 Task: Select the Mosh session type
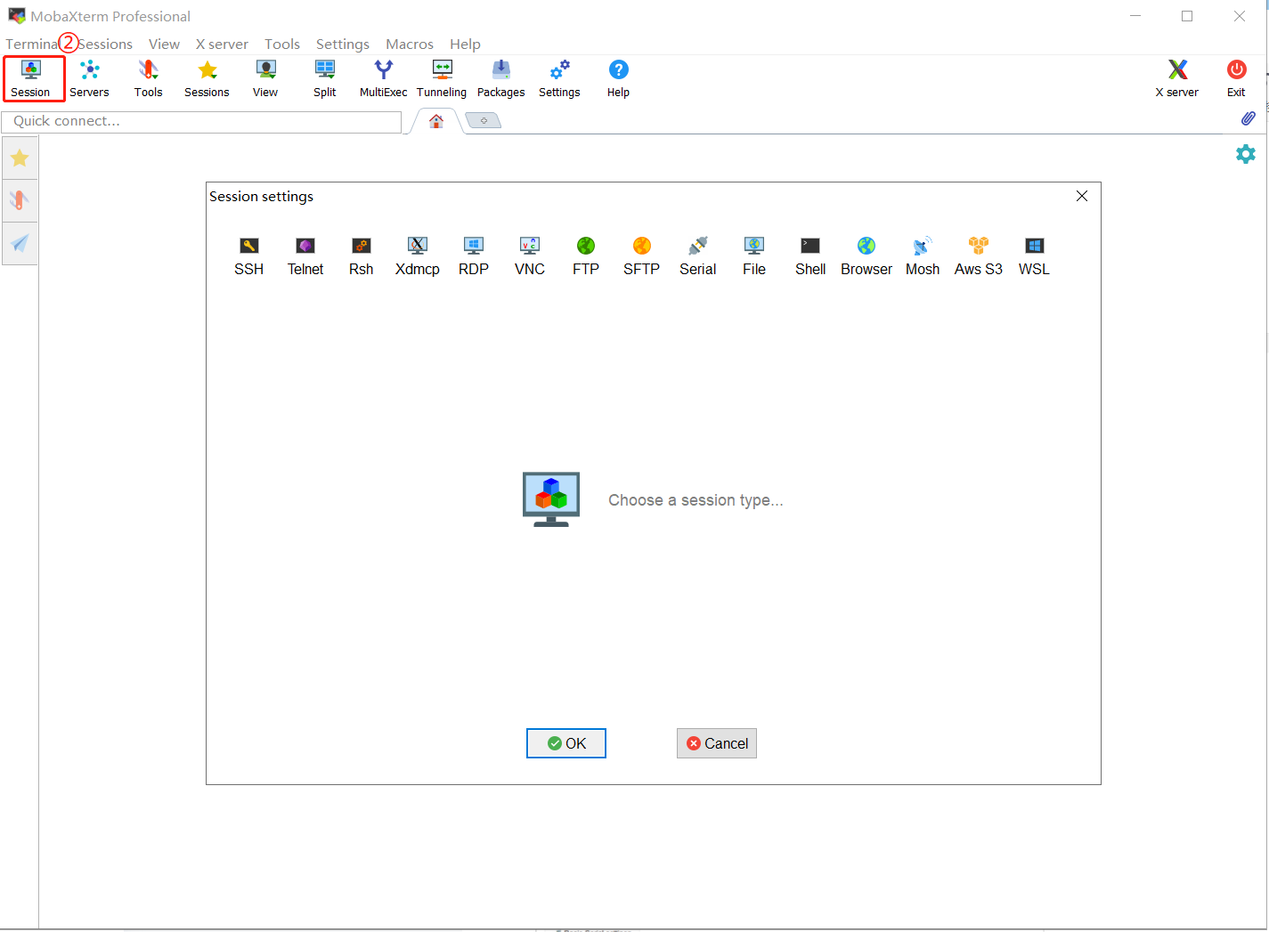point(923,256)
